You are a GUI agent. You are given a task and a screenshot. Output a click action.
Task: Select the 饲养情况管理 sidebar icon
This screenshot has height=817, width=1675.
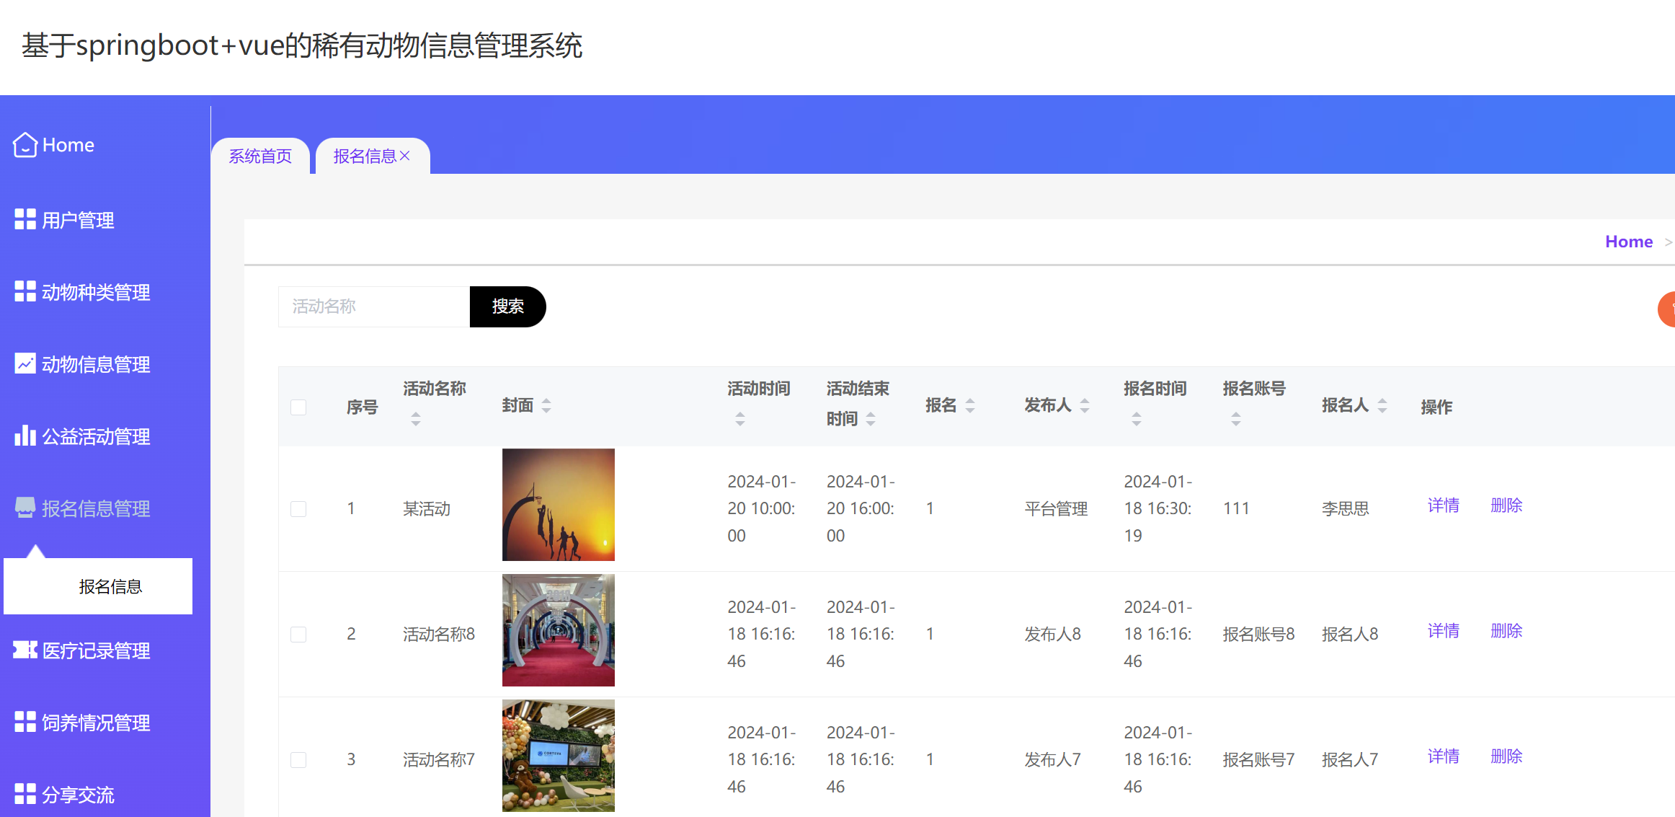point(25,722)
